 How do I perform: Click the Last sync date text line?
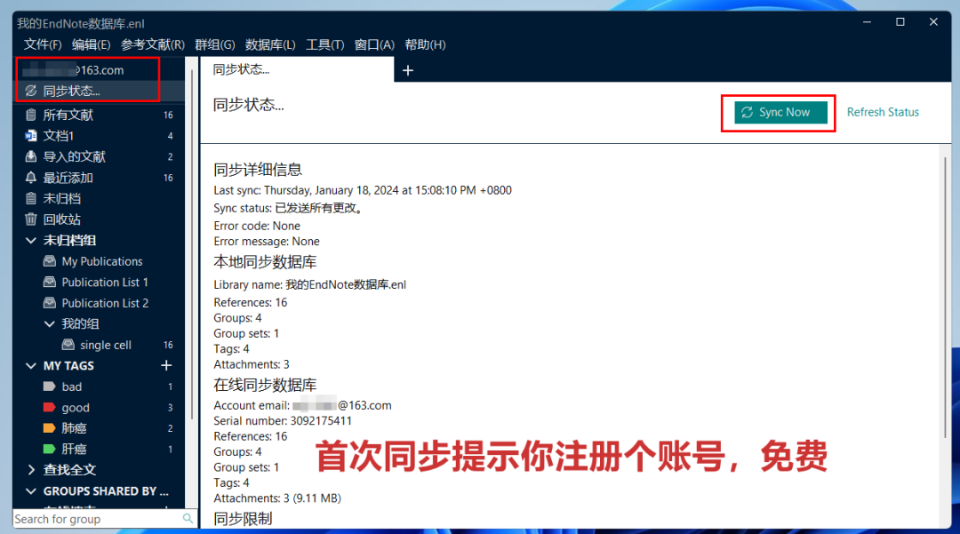pos(363,190)
